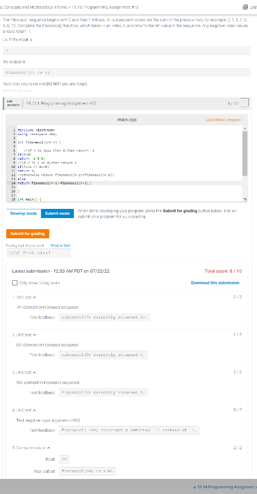Viewport: 257px width, 494px height.
Task: Switch to Submit mode tab
Action: click(57, 214)
